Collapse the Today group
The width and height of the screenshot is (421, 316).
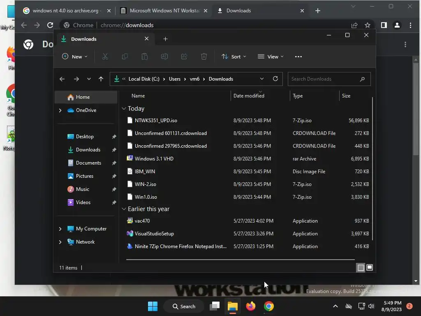(x=124, y=109)
